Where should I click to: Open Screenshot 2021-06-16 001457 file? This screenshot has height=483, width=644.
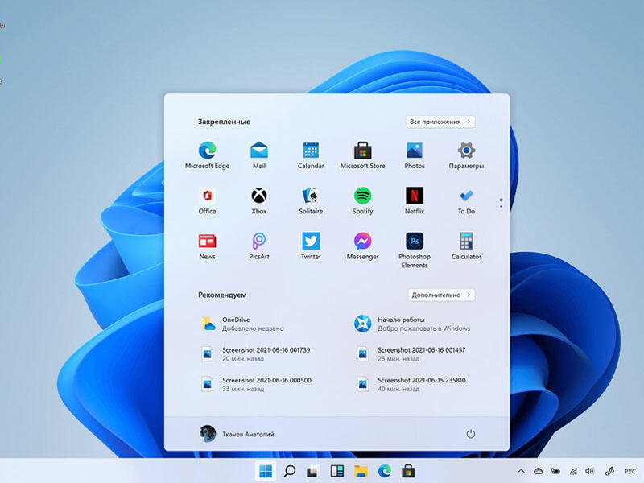[411, 353]
